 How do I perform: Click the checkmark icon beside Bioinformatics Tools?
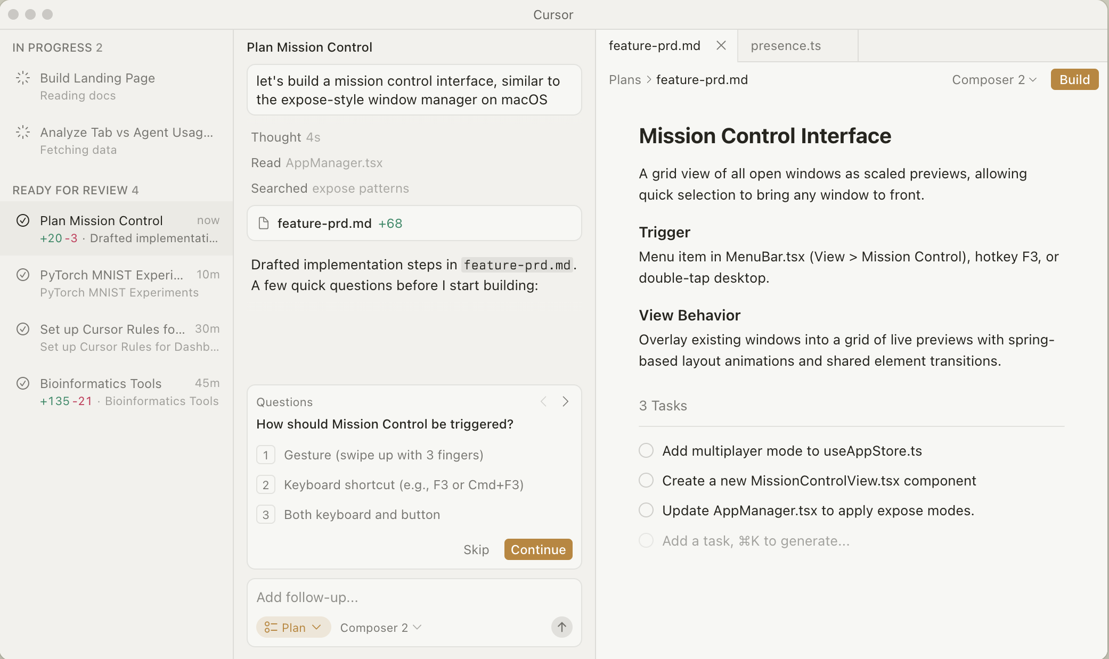click(x=23, y=383)
